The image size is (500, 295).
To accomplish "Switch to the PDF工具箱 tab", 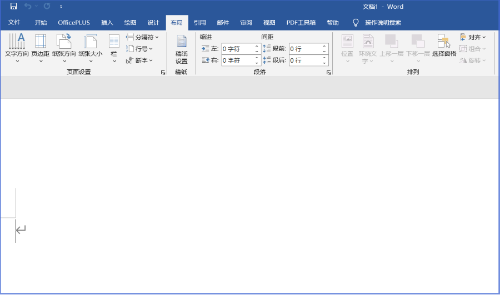I will click(x=301, y=23).
